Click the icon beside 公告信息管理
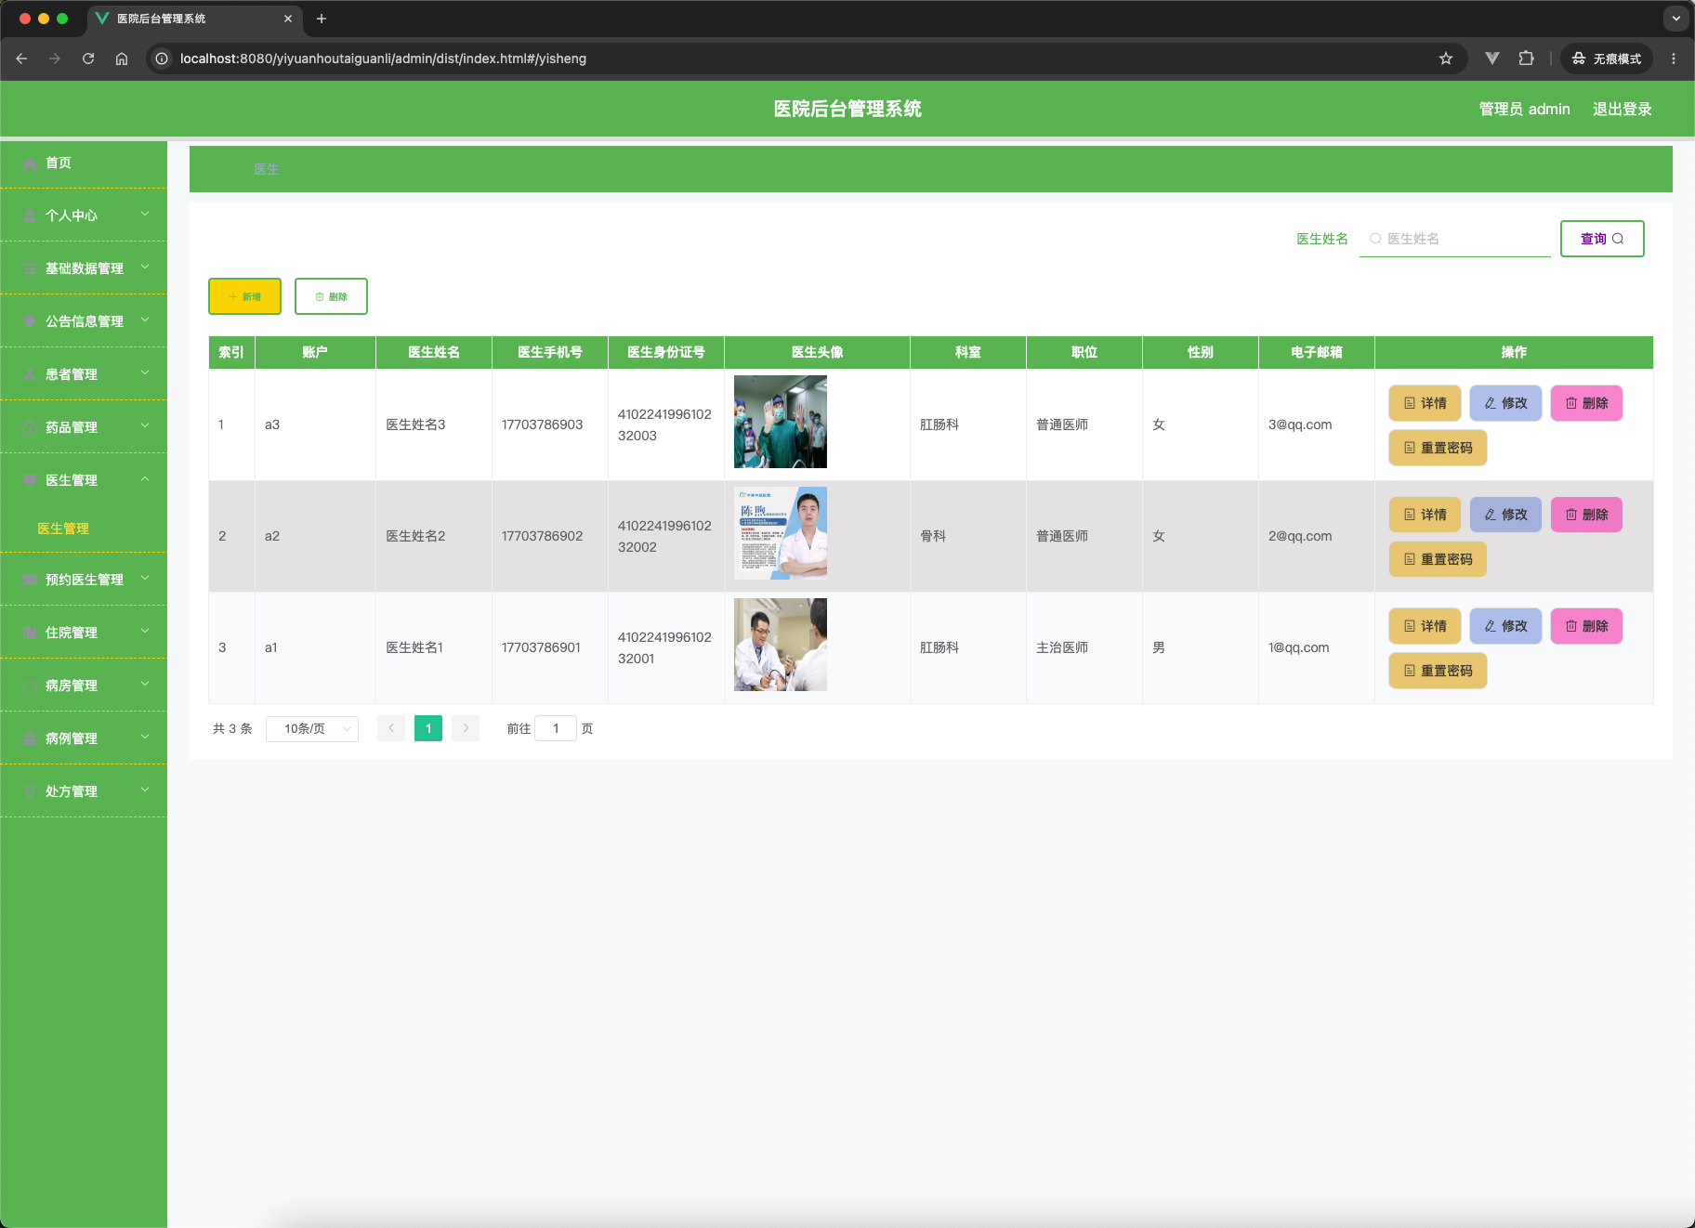The width and height of the screenshot is (1695, 1228). tap(30, 321)
